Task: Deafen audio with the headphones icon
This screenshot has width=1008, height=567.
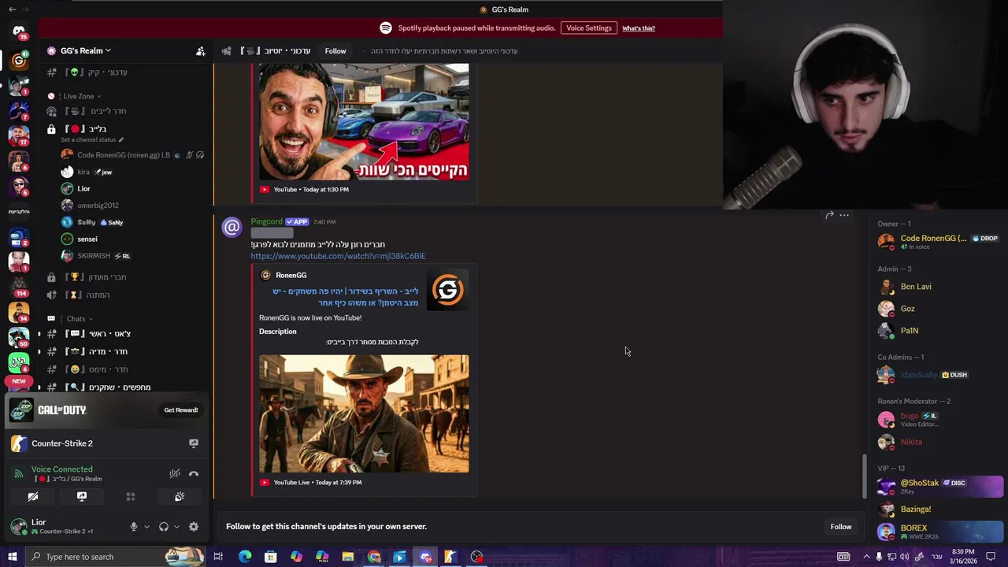Action: click(x=164, y=527)
